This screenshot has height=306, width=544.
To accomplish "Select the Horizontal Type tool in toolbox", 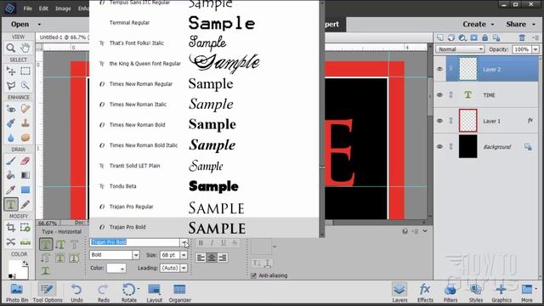I will tap(11, 204).
